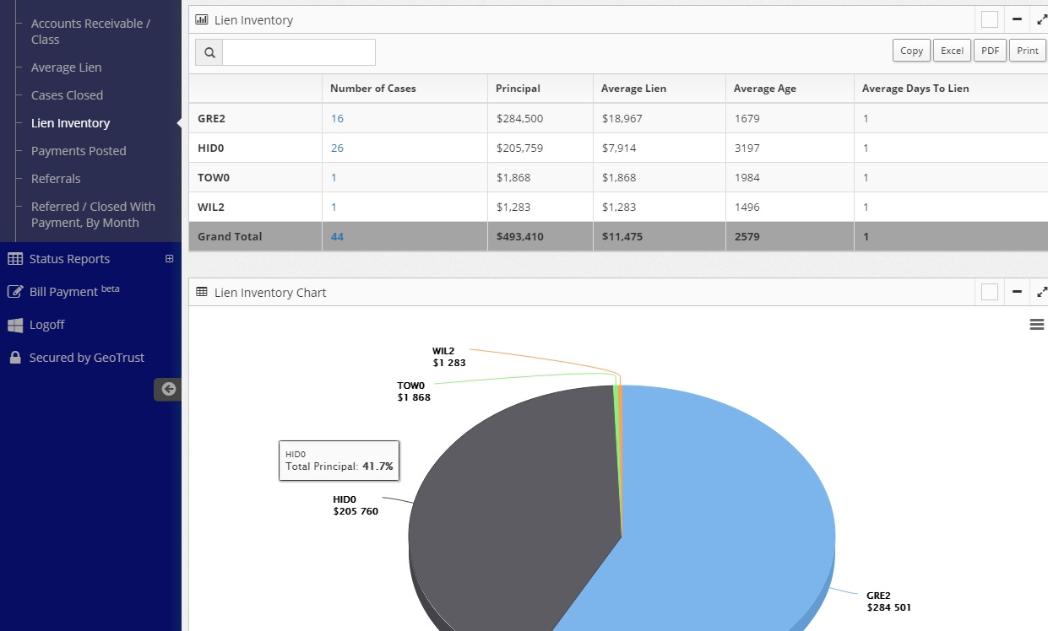Open the 1 case link for WIL2
The height and width of the screenshot is (631, 1048).
point(334,208)
